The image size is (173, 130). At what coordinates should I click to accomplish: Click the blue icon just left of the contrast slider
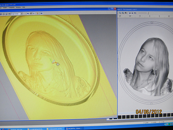pos(135,13)
